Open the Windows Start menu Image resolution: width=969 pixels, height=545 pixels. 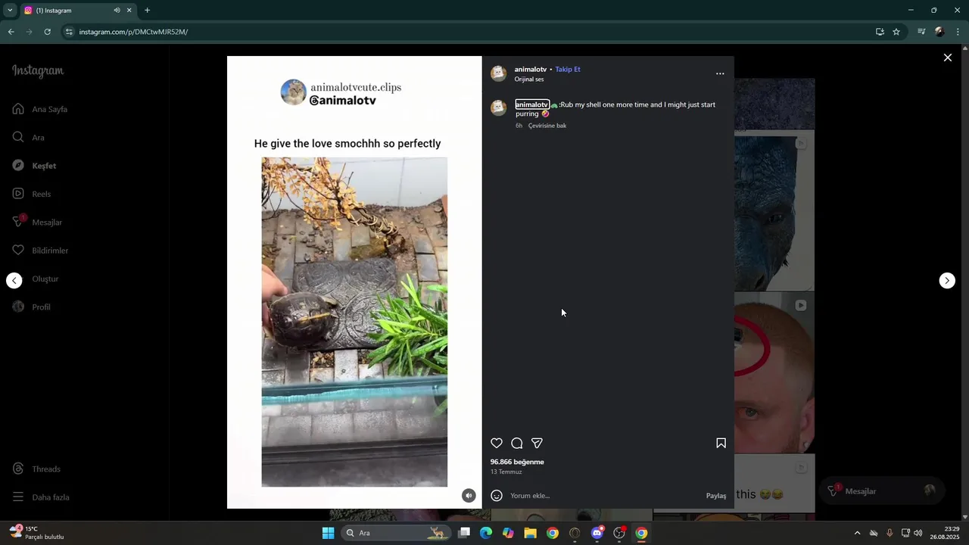click(x=328, y=533)
